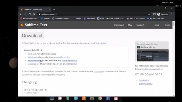This screenshot has width=182, height=102.
Task: Click scrollbar down arrow
Action: 173,95
